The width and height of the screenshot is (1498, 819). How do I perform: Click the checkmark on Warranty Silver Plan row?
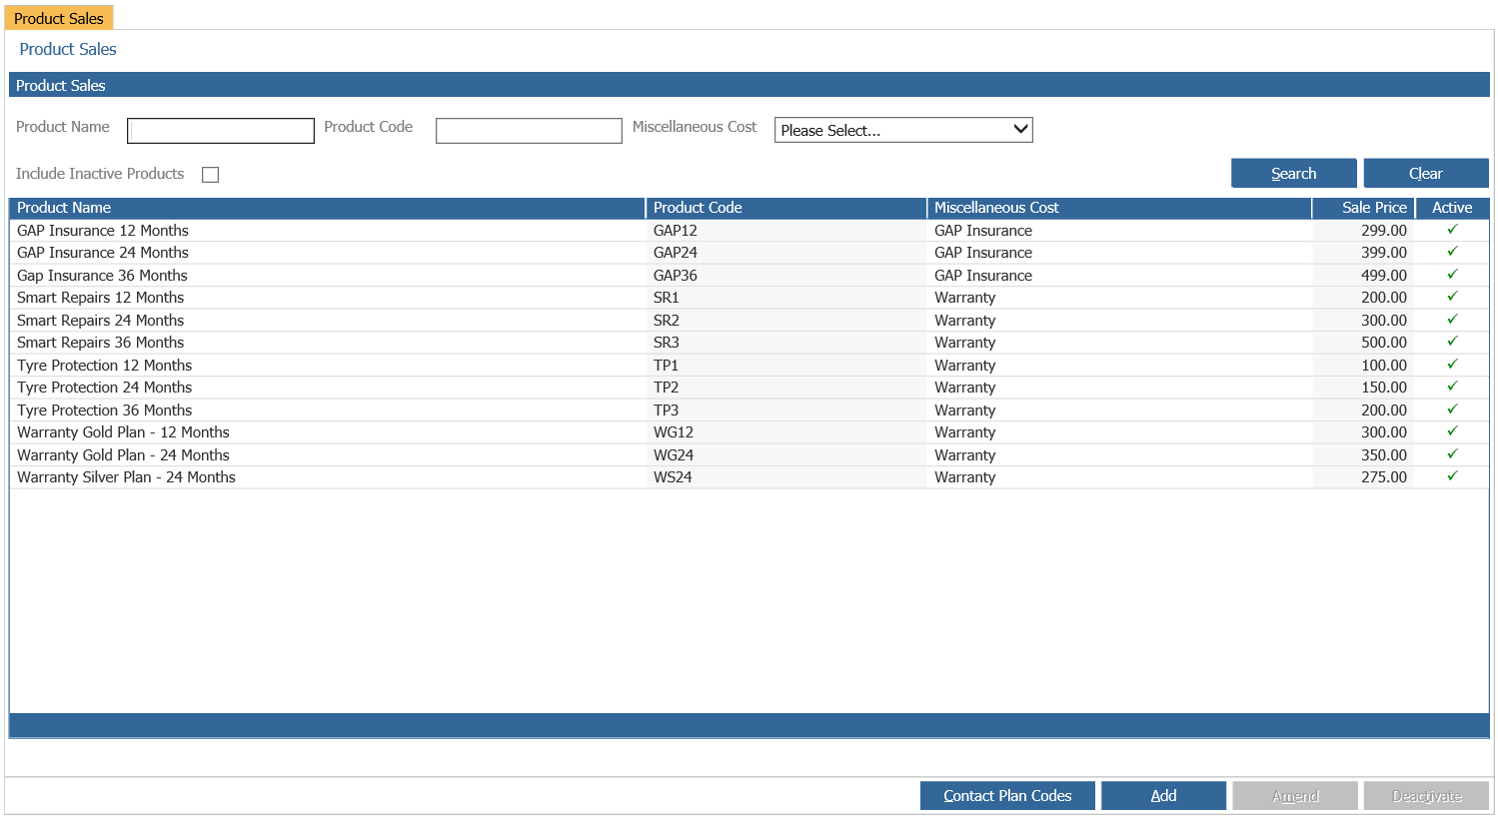pos(1452,476)
